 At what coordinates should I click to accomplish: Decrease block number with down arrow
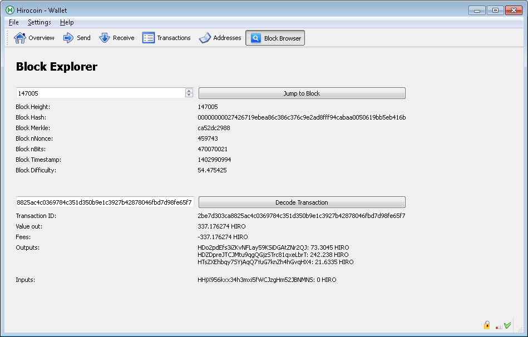tap(189, 95)
